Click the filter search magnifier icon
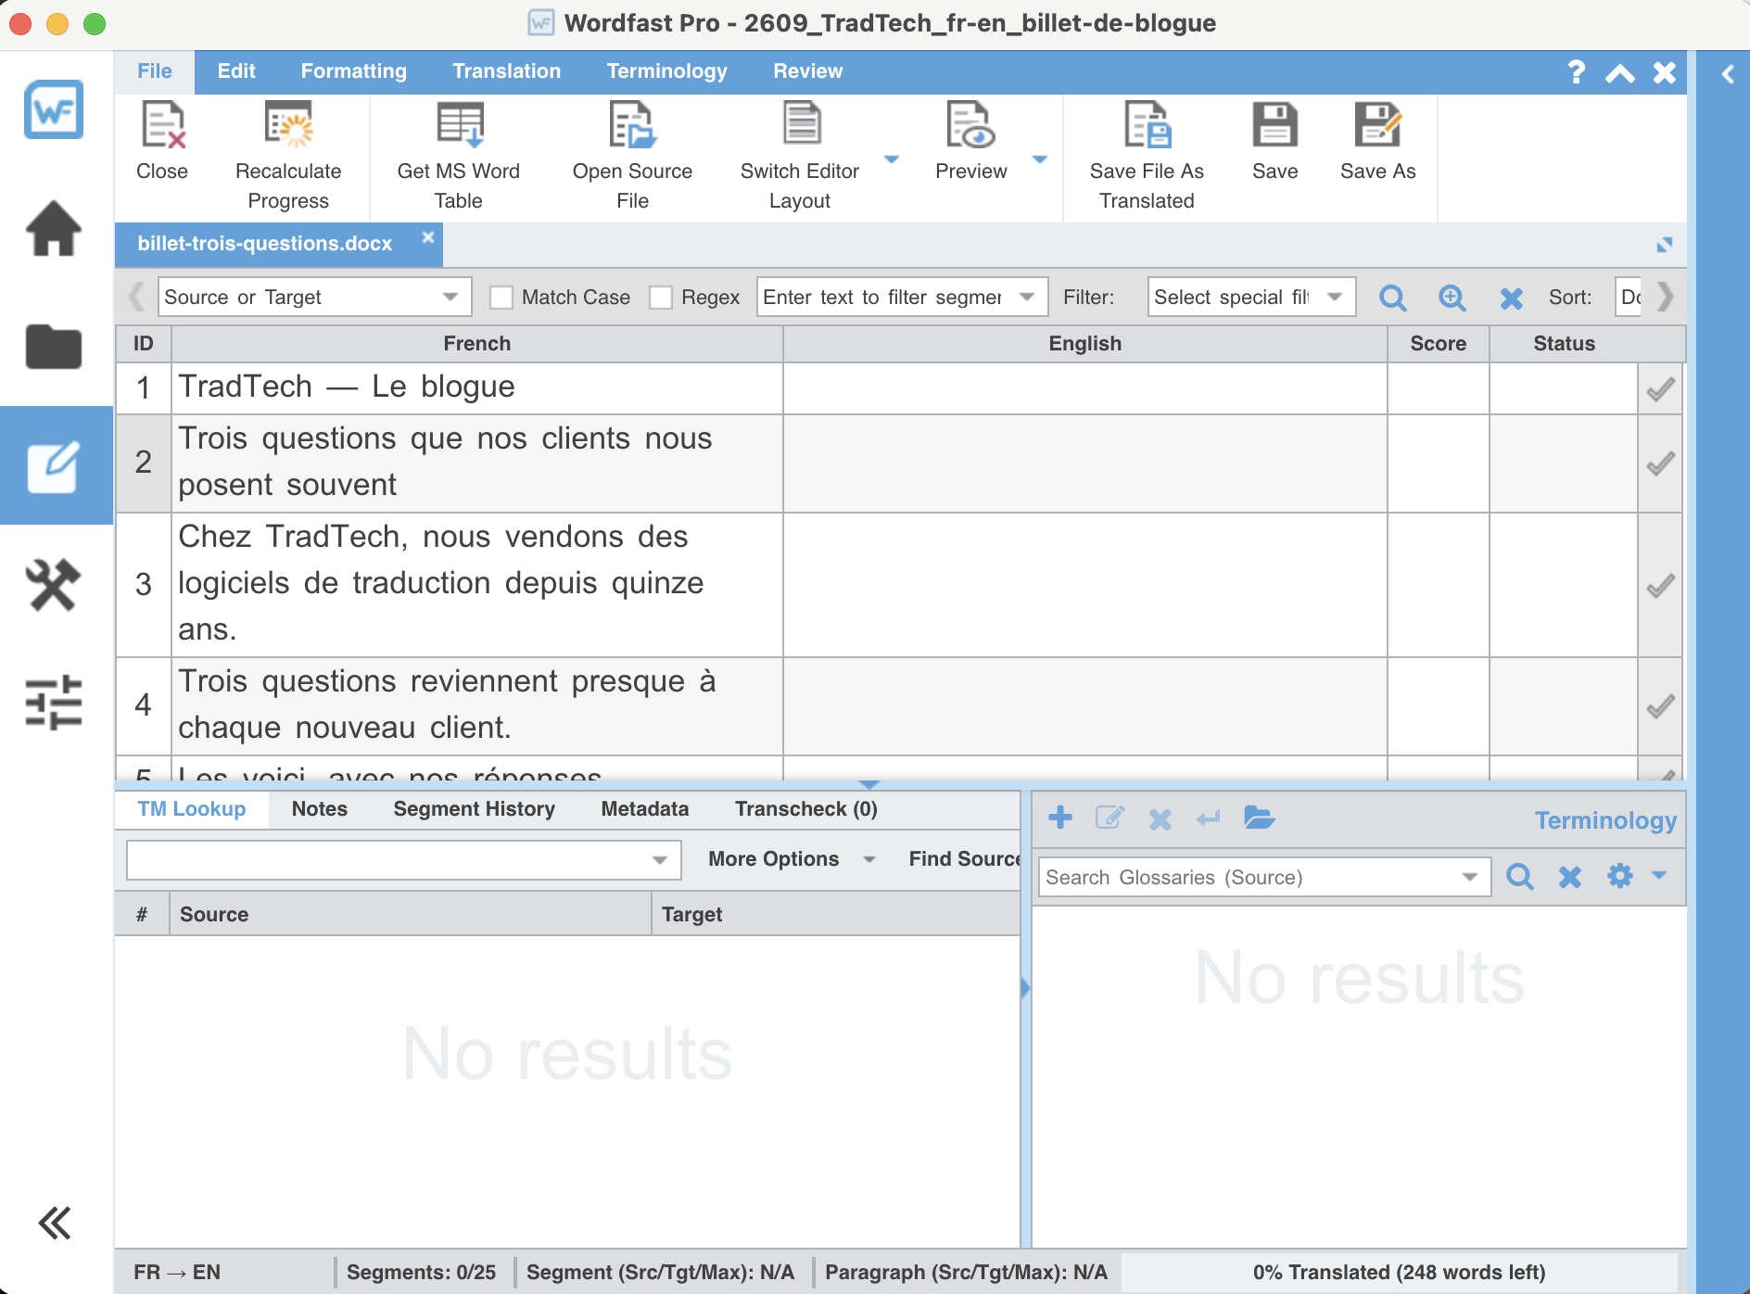1750x1294 pixels. point(1393,298)
